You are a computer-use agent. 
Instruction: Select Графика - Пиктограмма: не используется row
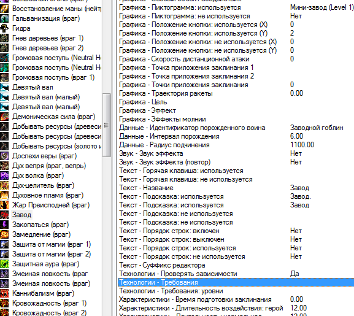click(236, 16)
